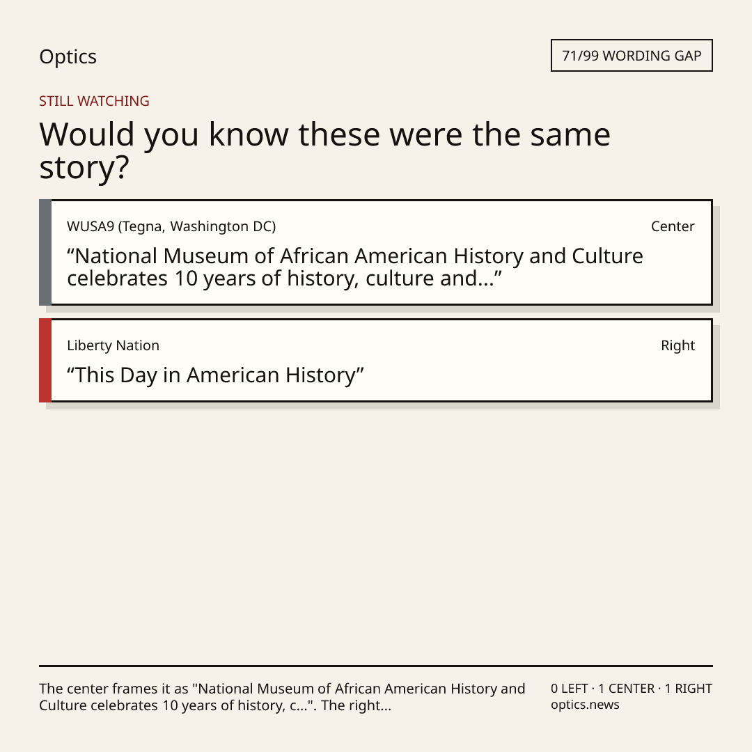The width and height of the screenshot is (752, 752).
Task: Click the Center bias label
Action: pyautogui.click(x=673, y=226)
